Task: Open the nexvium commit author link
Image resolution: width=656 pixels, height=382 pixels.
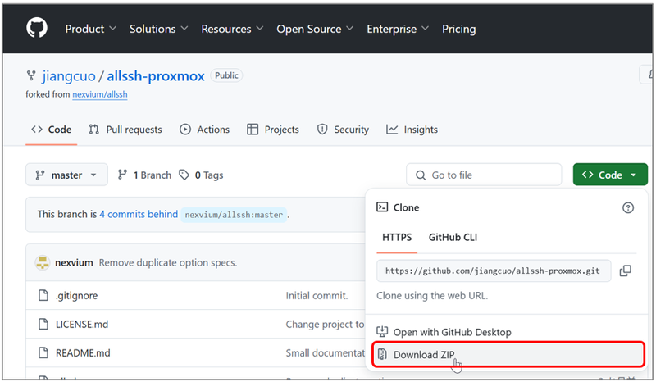Action: tap(74, 263)
